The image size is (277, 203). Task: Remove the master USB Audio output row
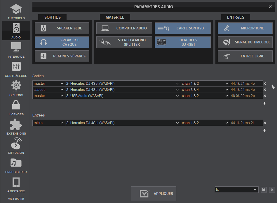pyautogui.click(x=265, y=96)
